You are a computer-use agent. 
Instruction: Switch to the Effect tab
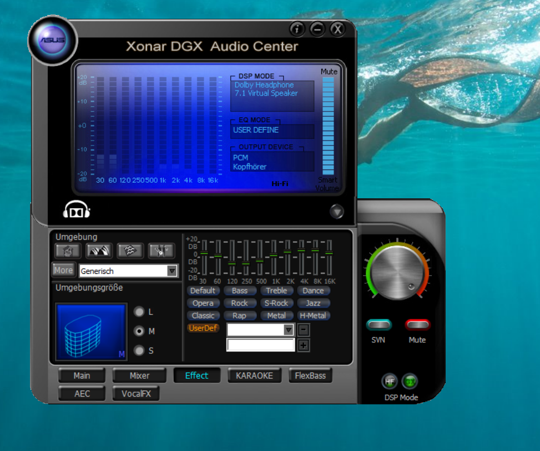tap(196, 375)
